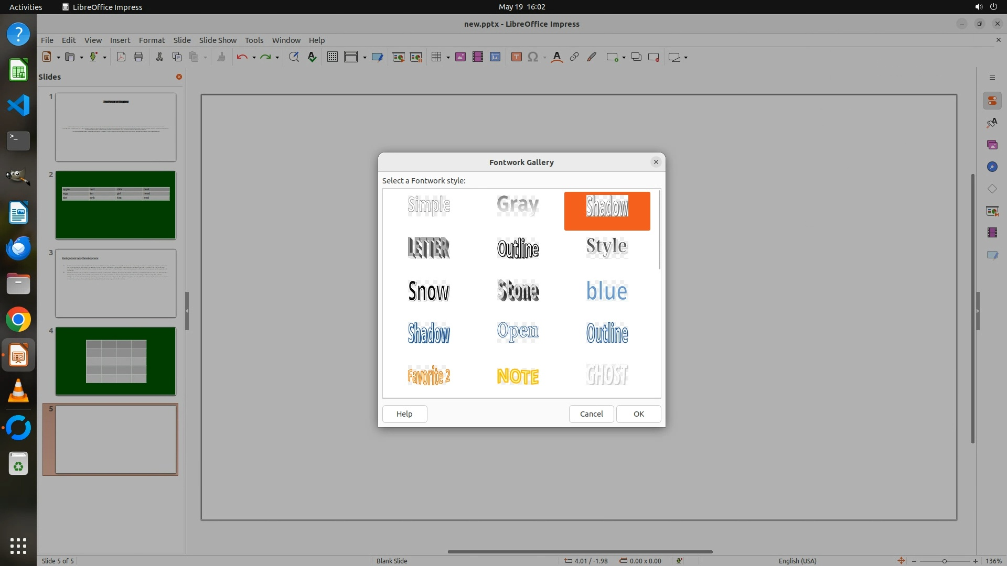Open the Slide Show menu
The width and height of the screenshot is (1007, 566).
coord(218,40)
